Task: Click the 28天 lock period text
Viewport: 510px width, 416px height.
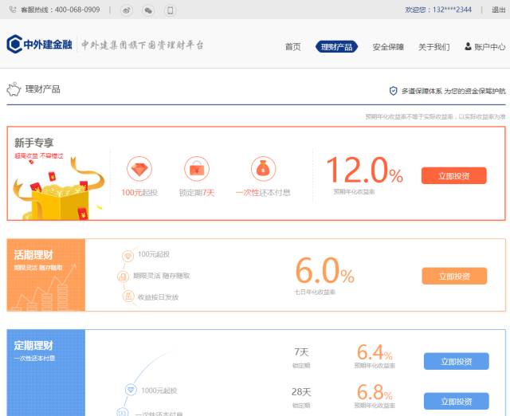Action: point(301,391)
